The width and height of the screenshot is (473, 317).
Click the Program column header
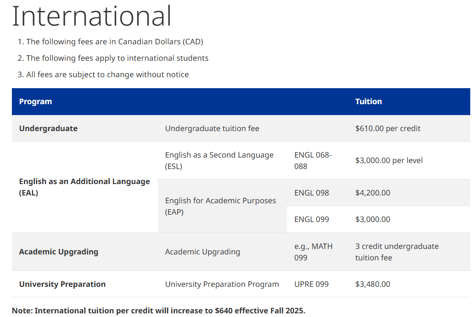tap(36, 101)
